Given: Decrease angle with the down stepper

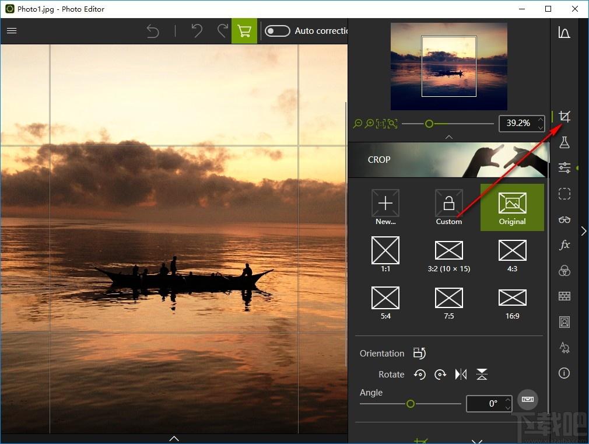Looking at the screenshot, I should pyautogui.click(x=508, y=408).
